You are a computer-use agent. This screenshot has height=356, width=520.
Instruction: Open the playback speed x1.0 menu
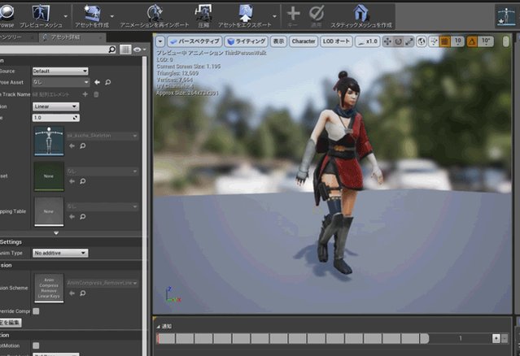pos(368,41)
